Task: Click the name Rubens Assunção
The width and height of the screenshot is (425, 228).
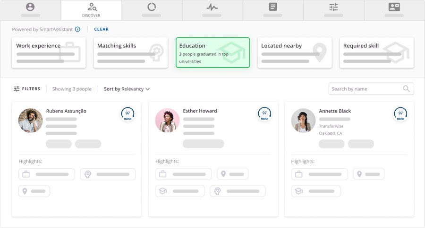Action: point(66,111)
